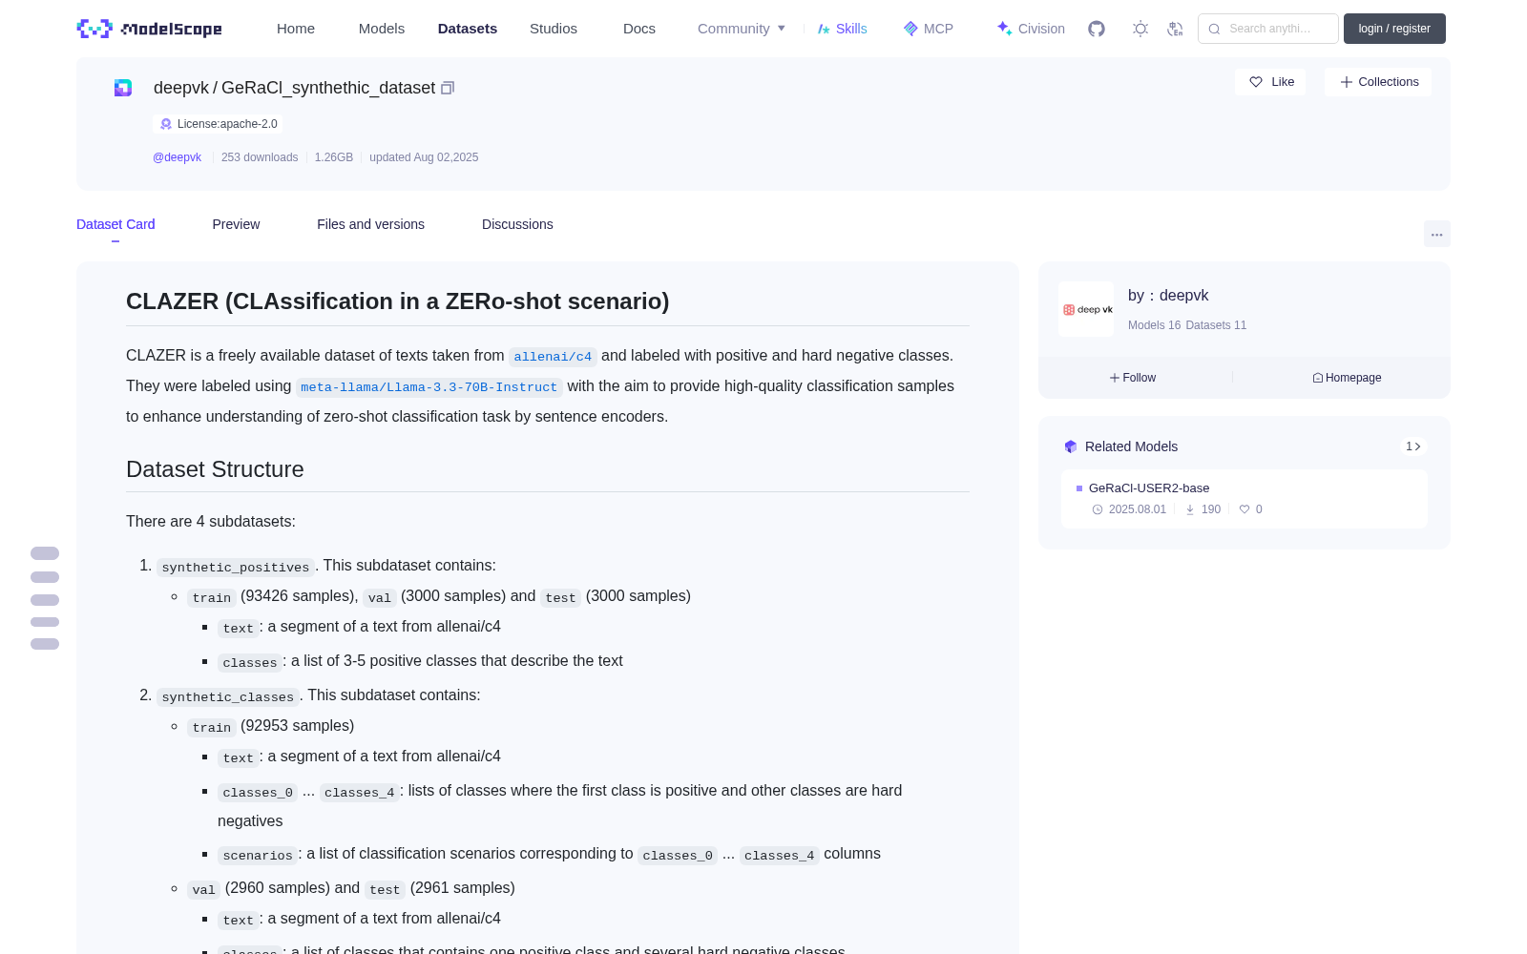This screenshot has height=954, width=1527.
Task: Click the Skills sparkle icon
Action: point(824,29)
